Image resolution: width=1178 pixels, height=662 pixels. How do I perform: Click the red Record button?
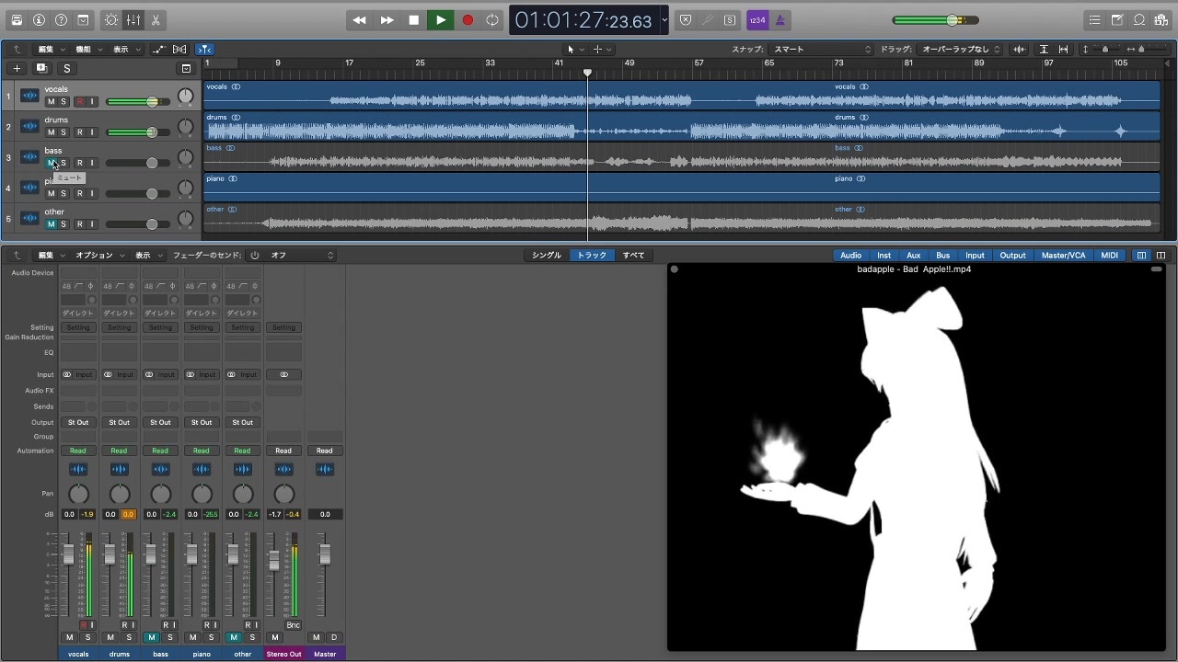(x=468, y=20)
